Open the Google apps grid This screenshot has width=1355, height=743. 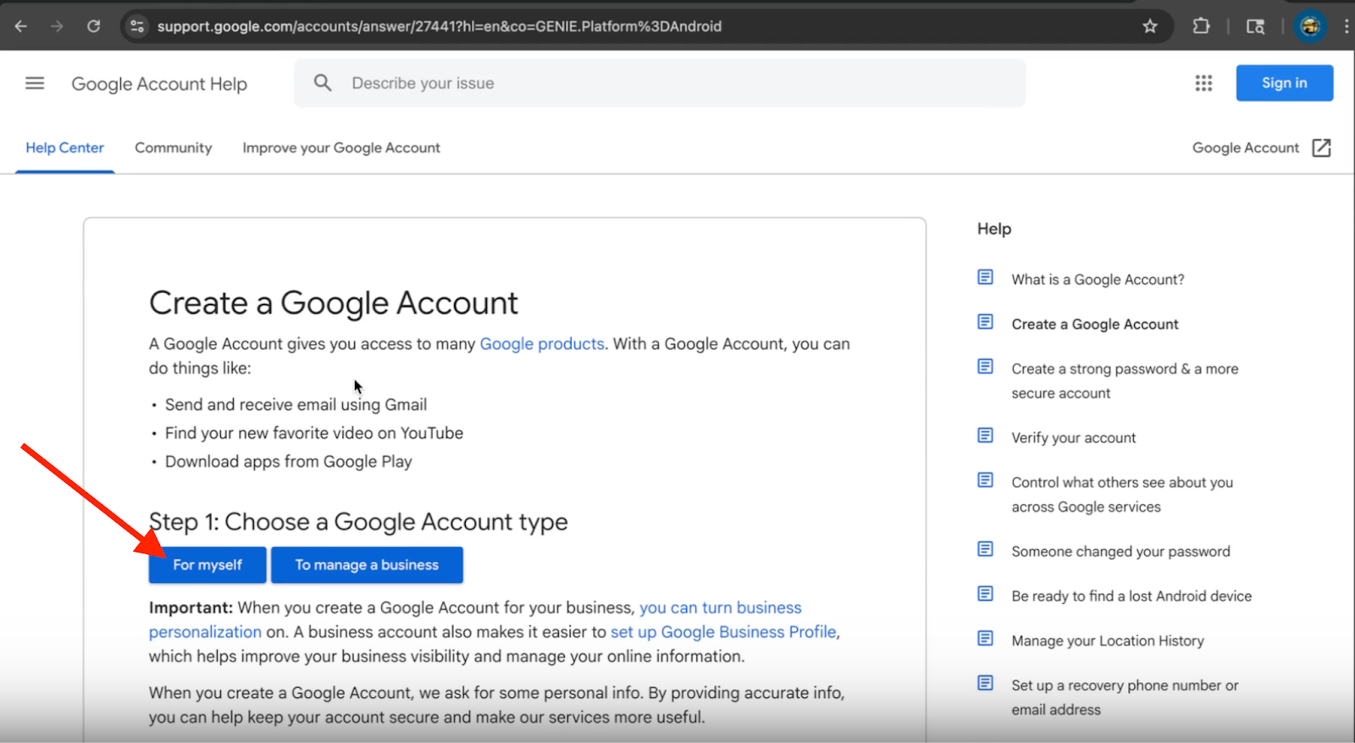click(1203, 83)
